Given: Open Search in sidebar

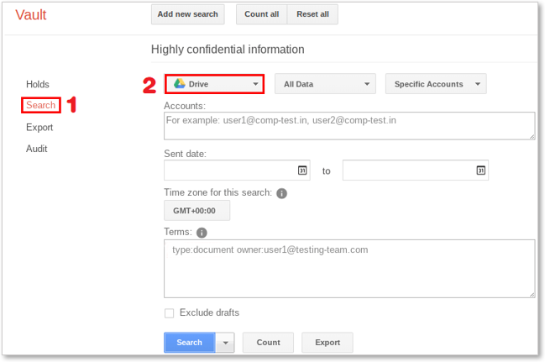Looking at the screenshot, I should (x=40, y=105).
